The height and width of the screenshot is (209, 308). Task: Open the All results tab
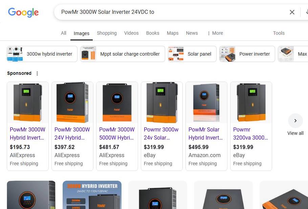[x=63, y=33]
